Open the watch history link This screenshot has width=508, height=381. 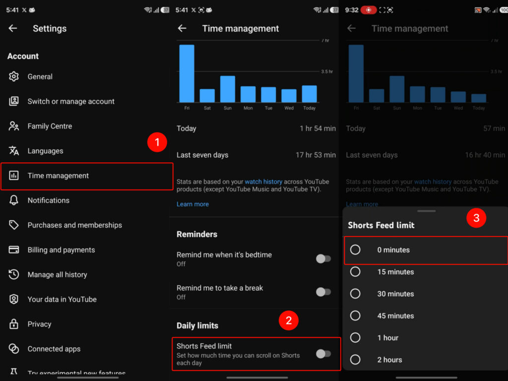point(263,182)
